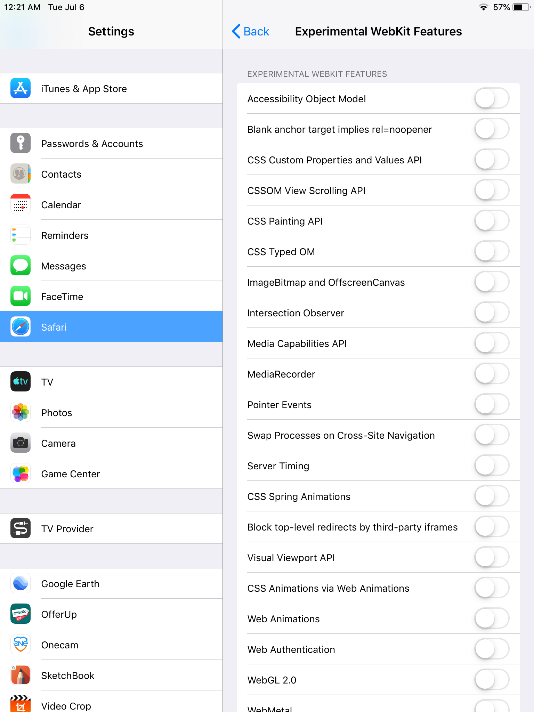Viewport: 534px width, 712px height.
Task: Enable Intersection Observer toggle
Action: 492,313
